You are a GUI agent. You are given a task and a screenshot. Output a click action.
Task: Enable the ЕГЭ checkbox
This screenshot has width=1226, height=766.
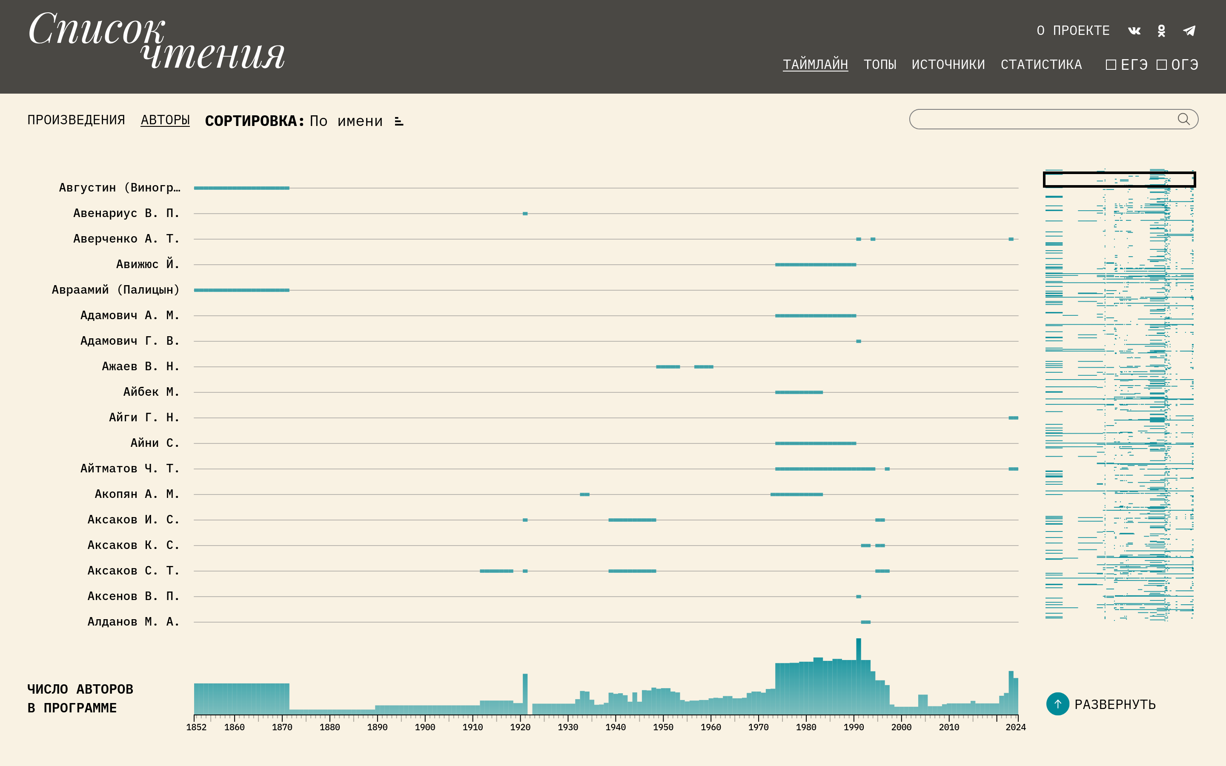1111,65
